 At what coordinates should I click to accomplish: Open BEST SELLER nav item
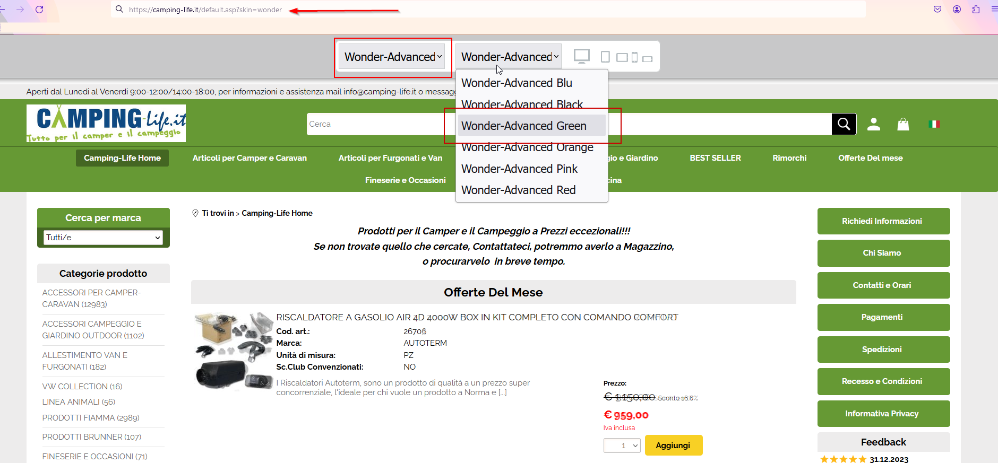click(715, 158)
